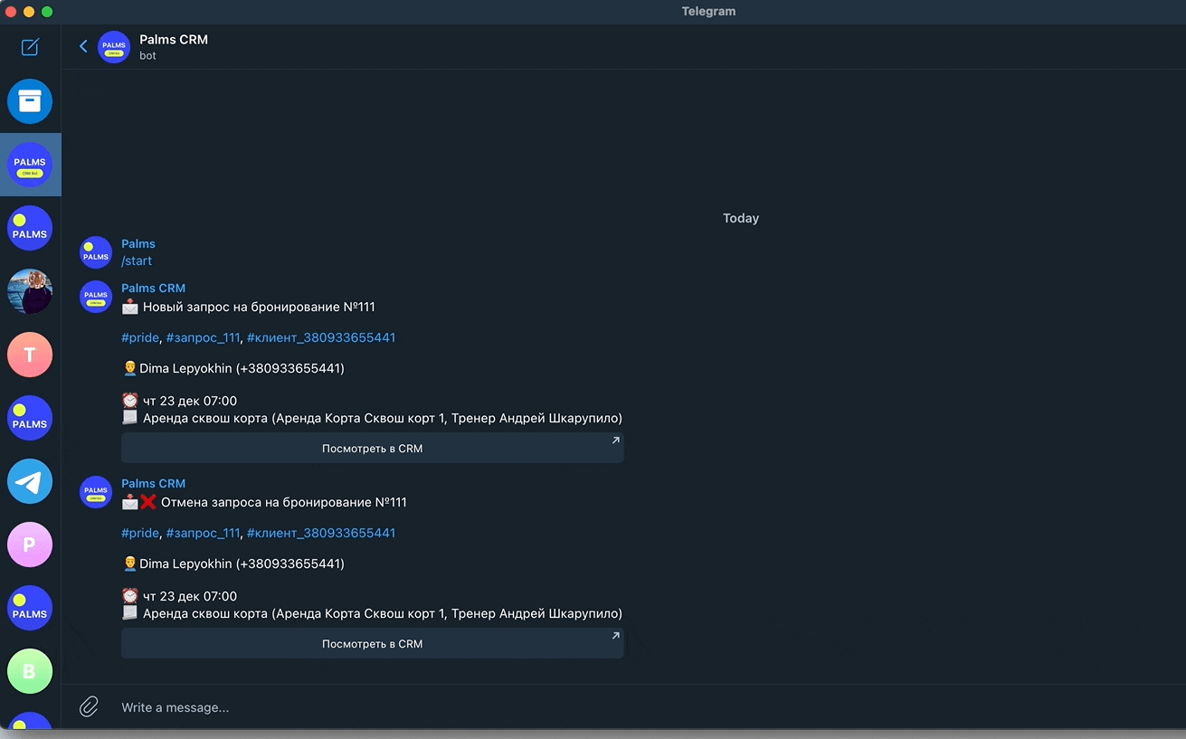1186x739 pixels.
Task: Click Palms CRM avatar beside new booking request
Action: (x=96, y=297)
